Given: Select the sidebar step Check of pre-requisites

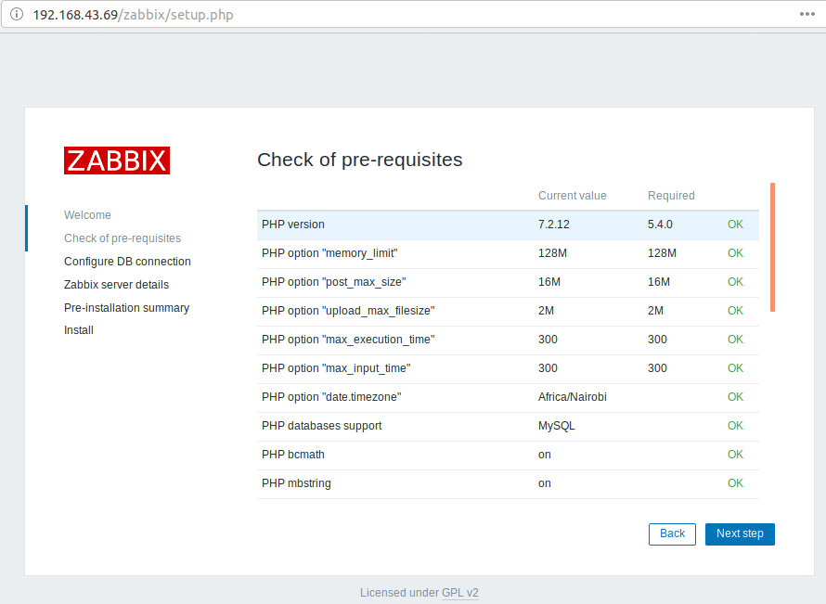Looking at the screenshot, I should pyautogui.click(x=123, y=238).
